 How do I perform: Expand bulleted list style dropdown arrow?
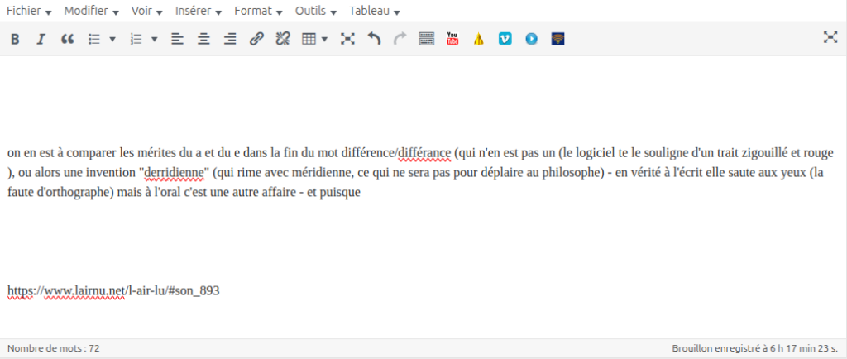[112, 39]
